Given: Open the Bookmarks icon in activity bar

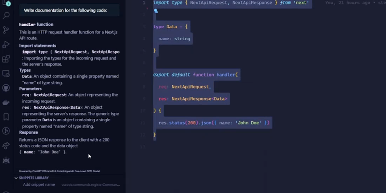Looking at the screenshot, I should tap(6, 117).
